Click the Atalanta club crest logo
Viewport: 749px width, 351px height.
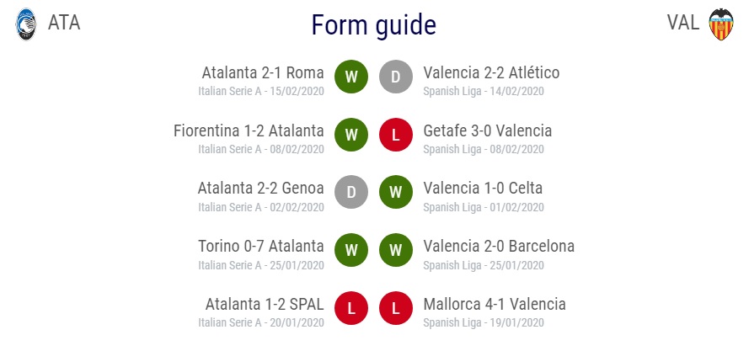(26, 24)
